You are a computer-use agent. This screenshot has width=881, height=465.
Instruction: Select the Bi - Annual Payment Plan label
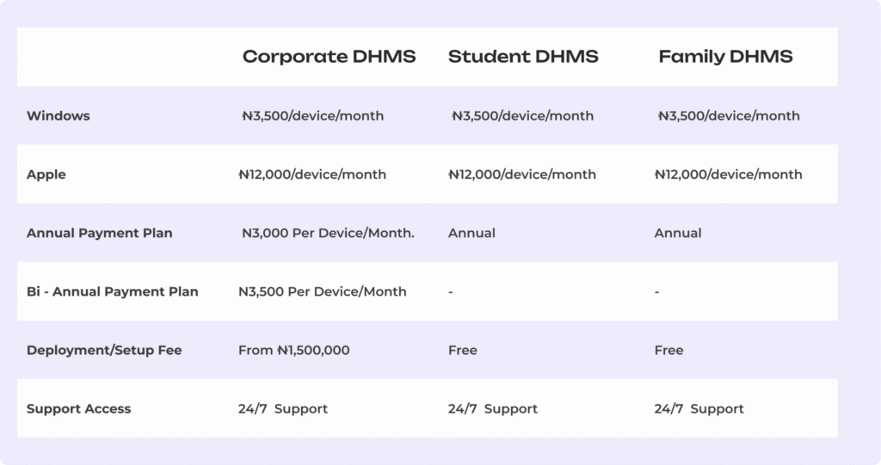pos(112,291)
